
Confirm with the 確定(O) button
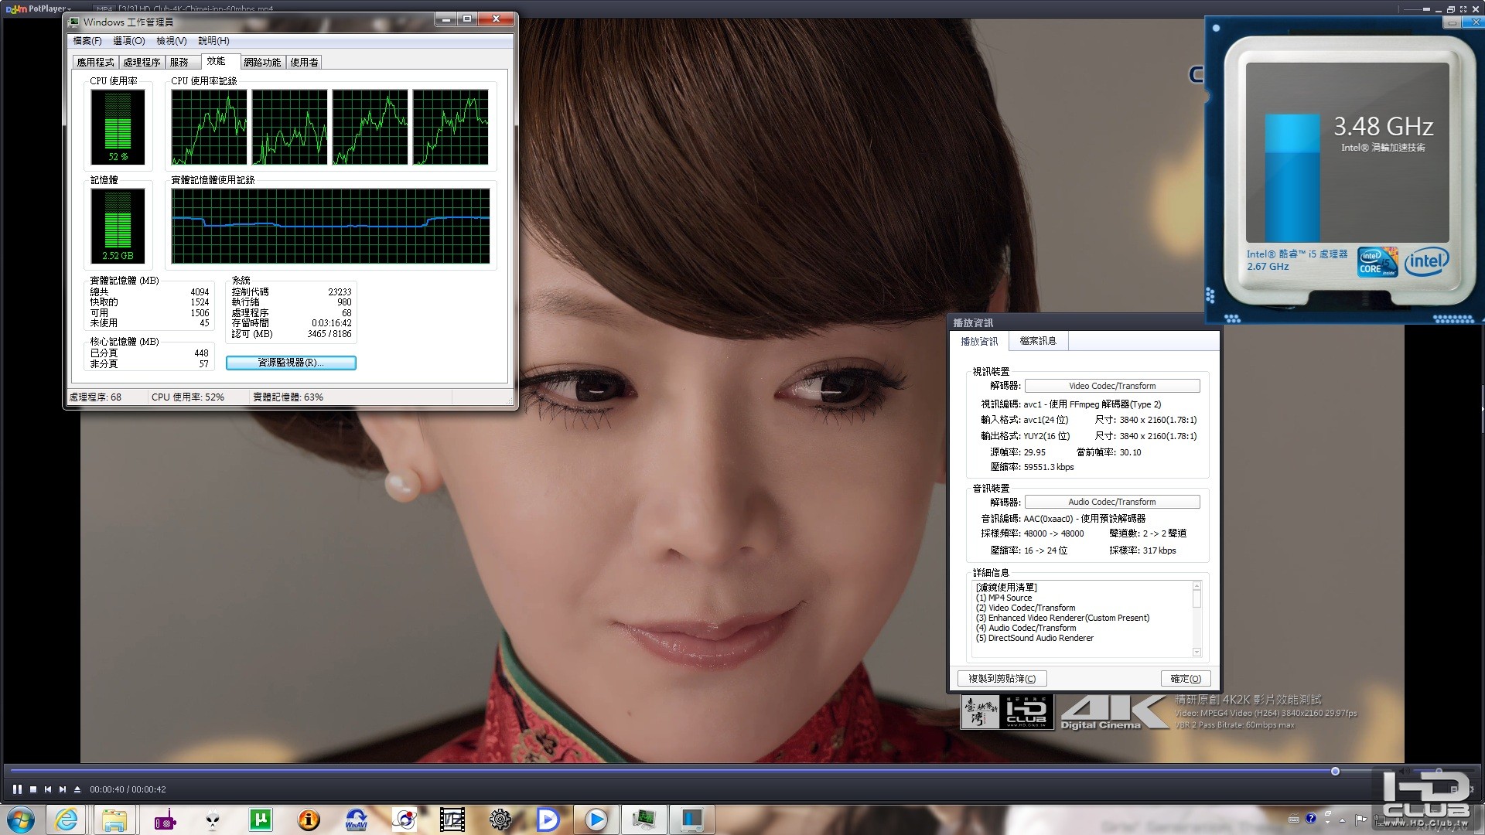(x=1186, y=679)
